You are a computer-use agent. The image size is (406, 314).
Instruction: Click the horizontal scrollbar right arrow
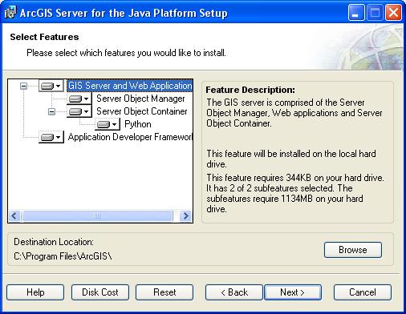185,215
